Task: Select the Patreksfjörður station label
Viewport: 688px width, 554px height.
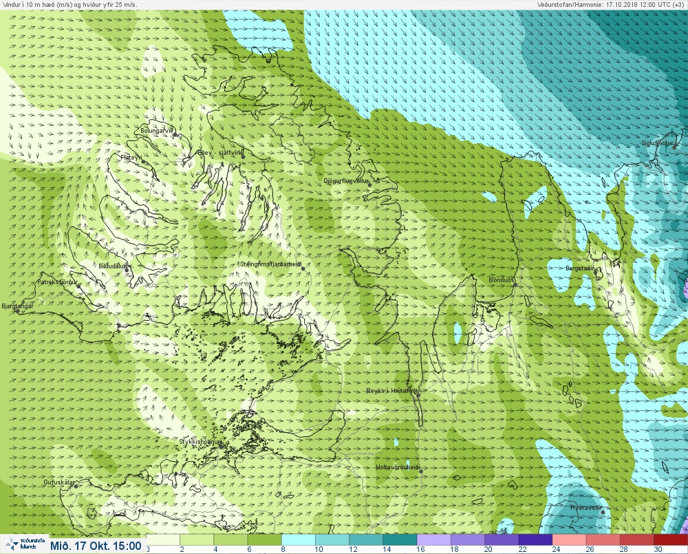Action: [57, 282]
